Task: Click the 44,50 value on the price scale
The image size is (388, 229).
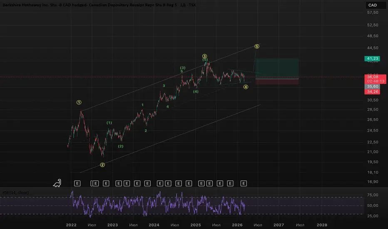Action: pos(373,48)
